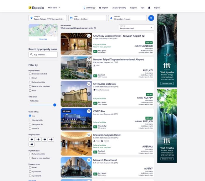Click the View map link

[x=43, y=39]
